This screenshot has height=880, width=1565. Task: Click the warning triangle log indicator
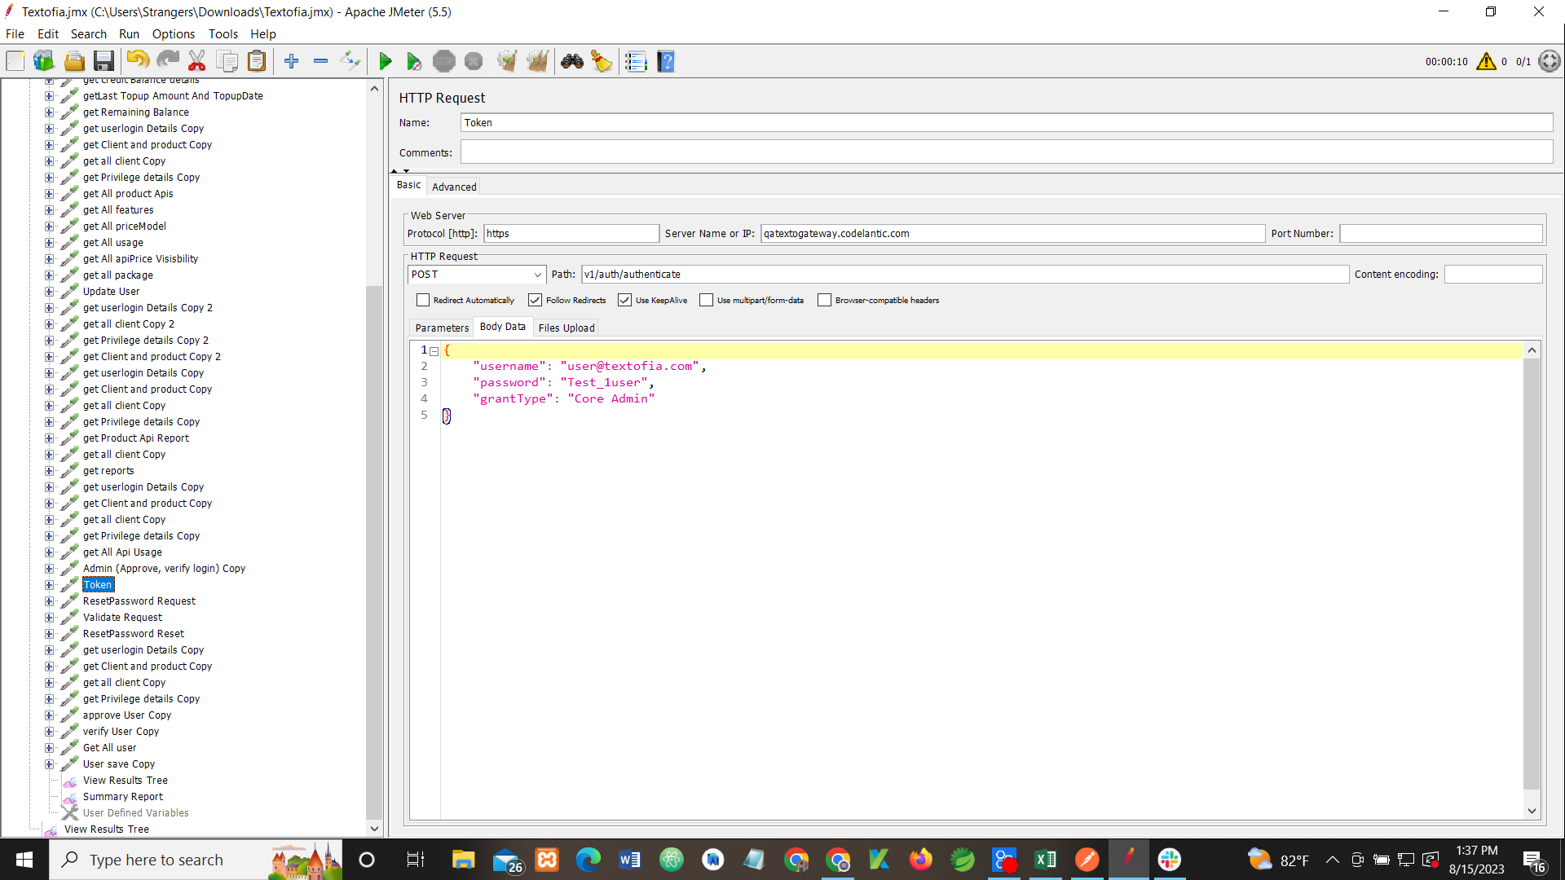tap(1486, 61)
